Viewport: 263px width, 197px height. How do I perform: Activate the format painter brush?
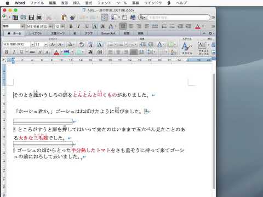72,18
